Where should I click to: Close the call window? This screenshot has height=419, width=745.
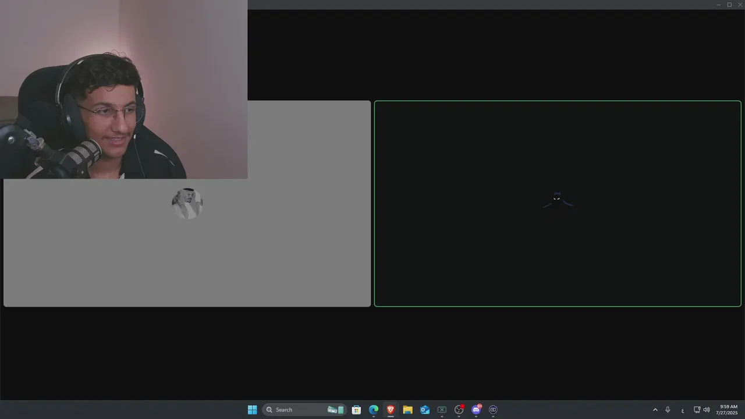pos(740,5)
